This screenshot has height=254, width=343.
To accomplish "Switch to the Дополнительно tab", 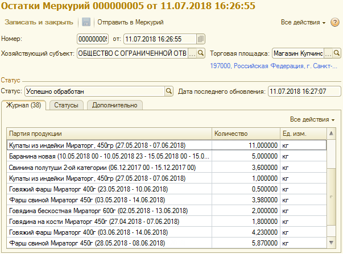I will tap(115, 105).
